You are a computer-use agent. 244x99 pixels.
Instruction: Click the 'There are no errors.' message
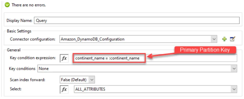[x=29, y=5]
